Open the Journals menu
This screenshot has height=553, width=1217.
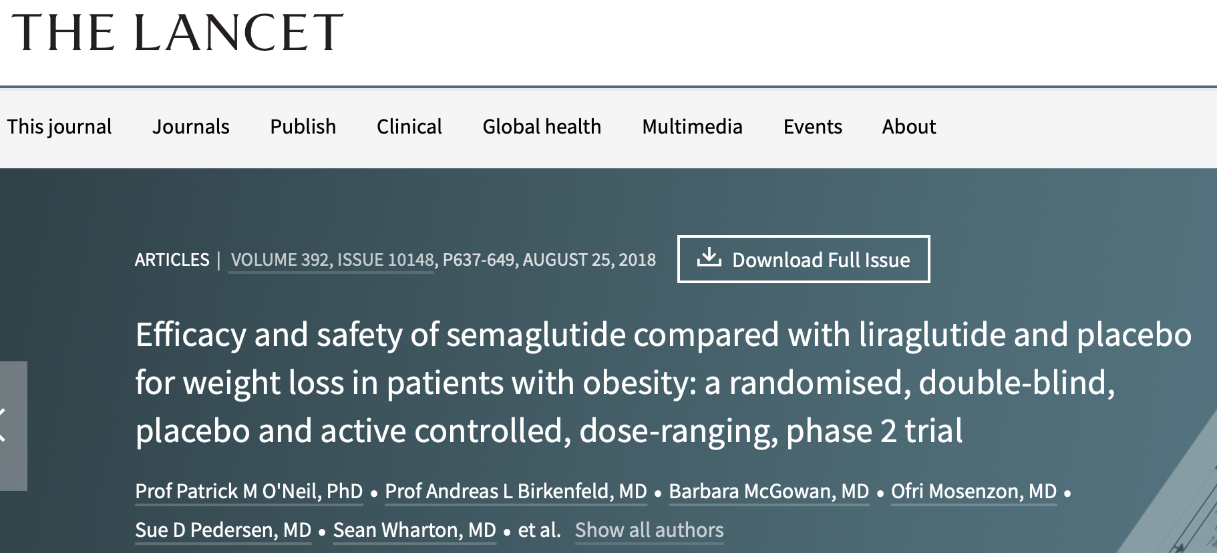(191, 127)
